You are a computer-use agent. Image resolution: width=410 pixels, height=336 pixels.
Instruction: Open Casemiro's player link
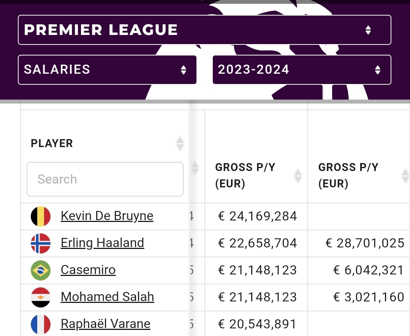click(88, 270)
